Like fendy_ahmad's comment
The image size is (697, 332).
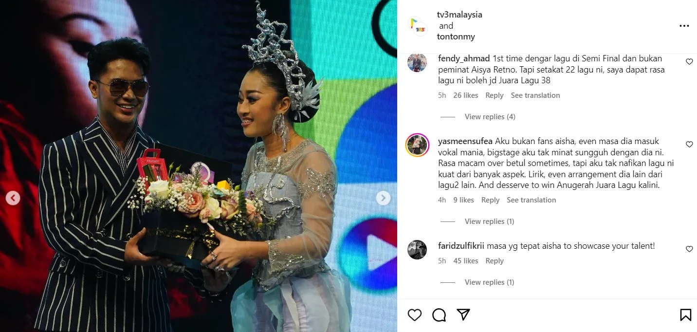tap(689, 62)
